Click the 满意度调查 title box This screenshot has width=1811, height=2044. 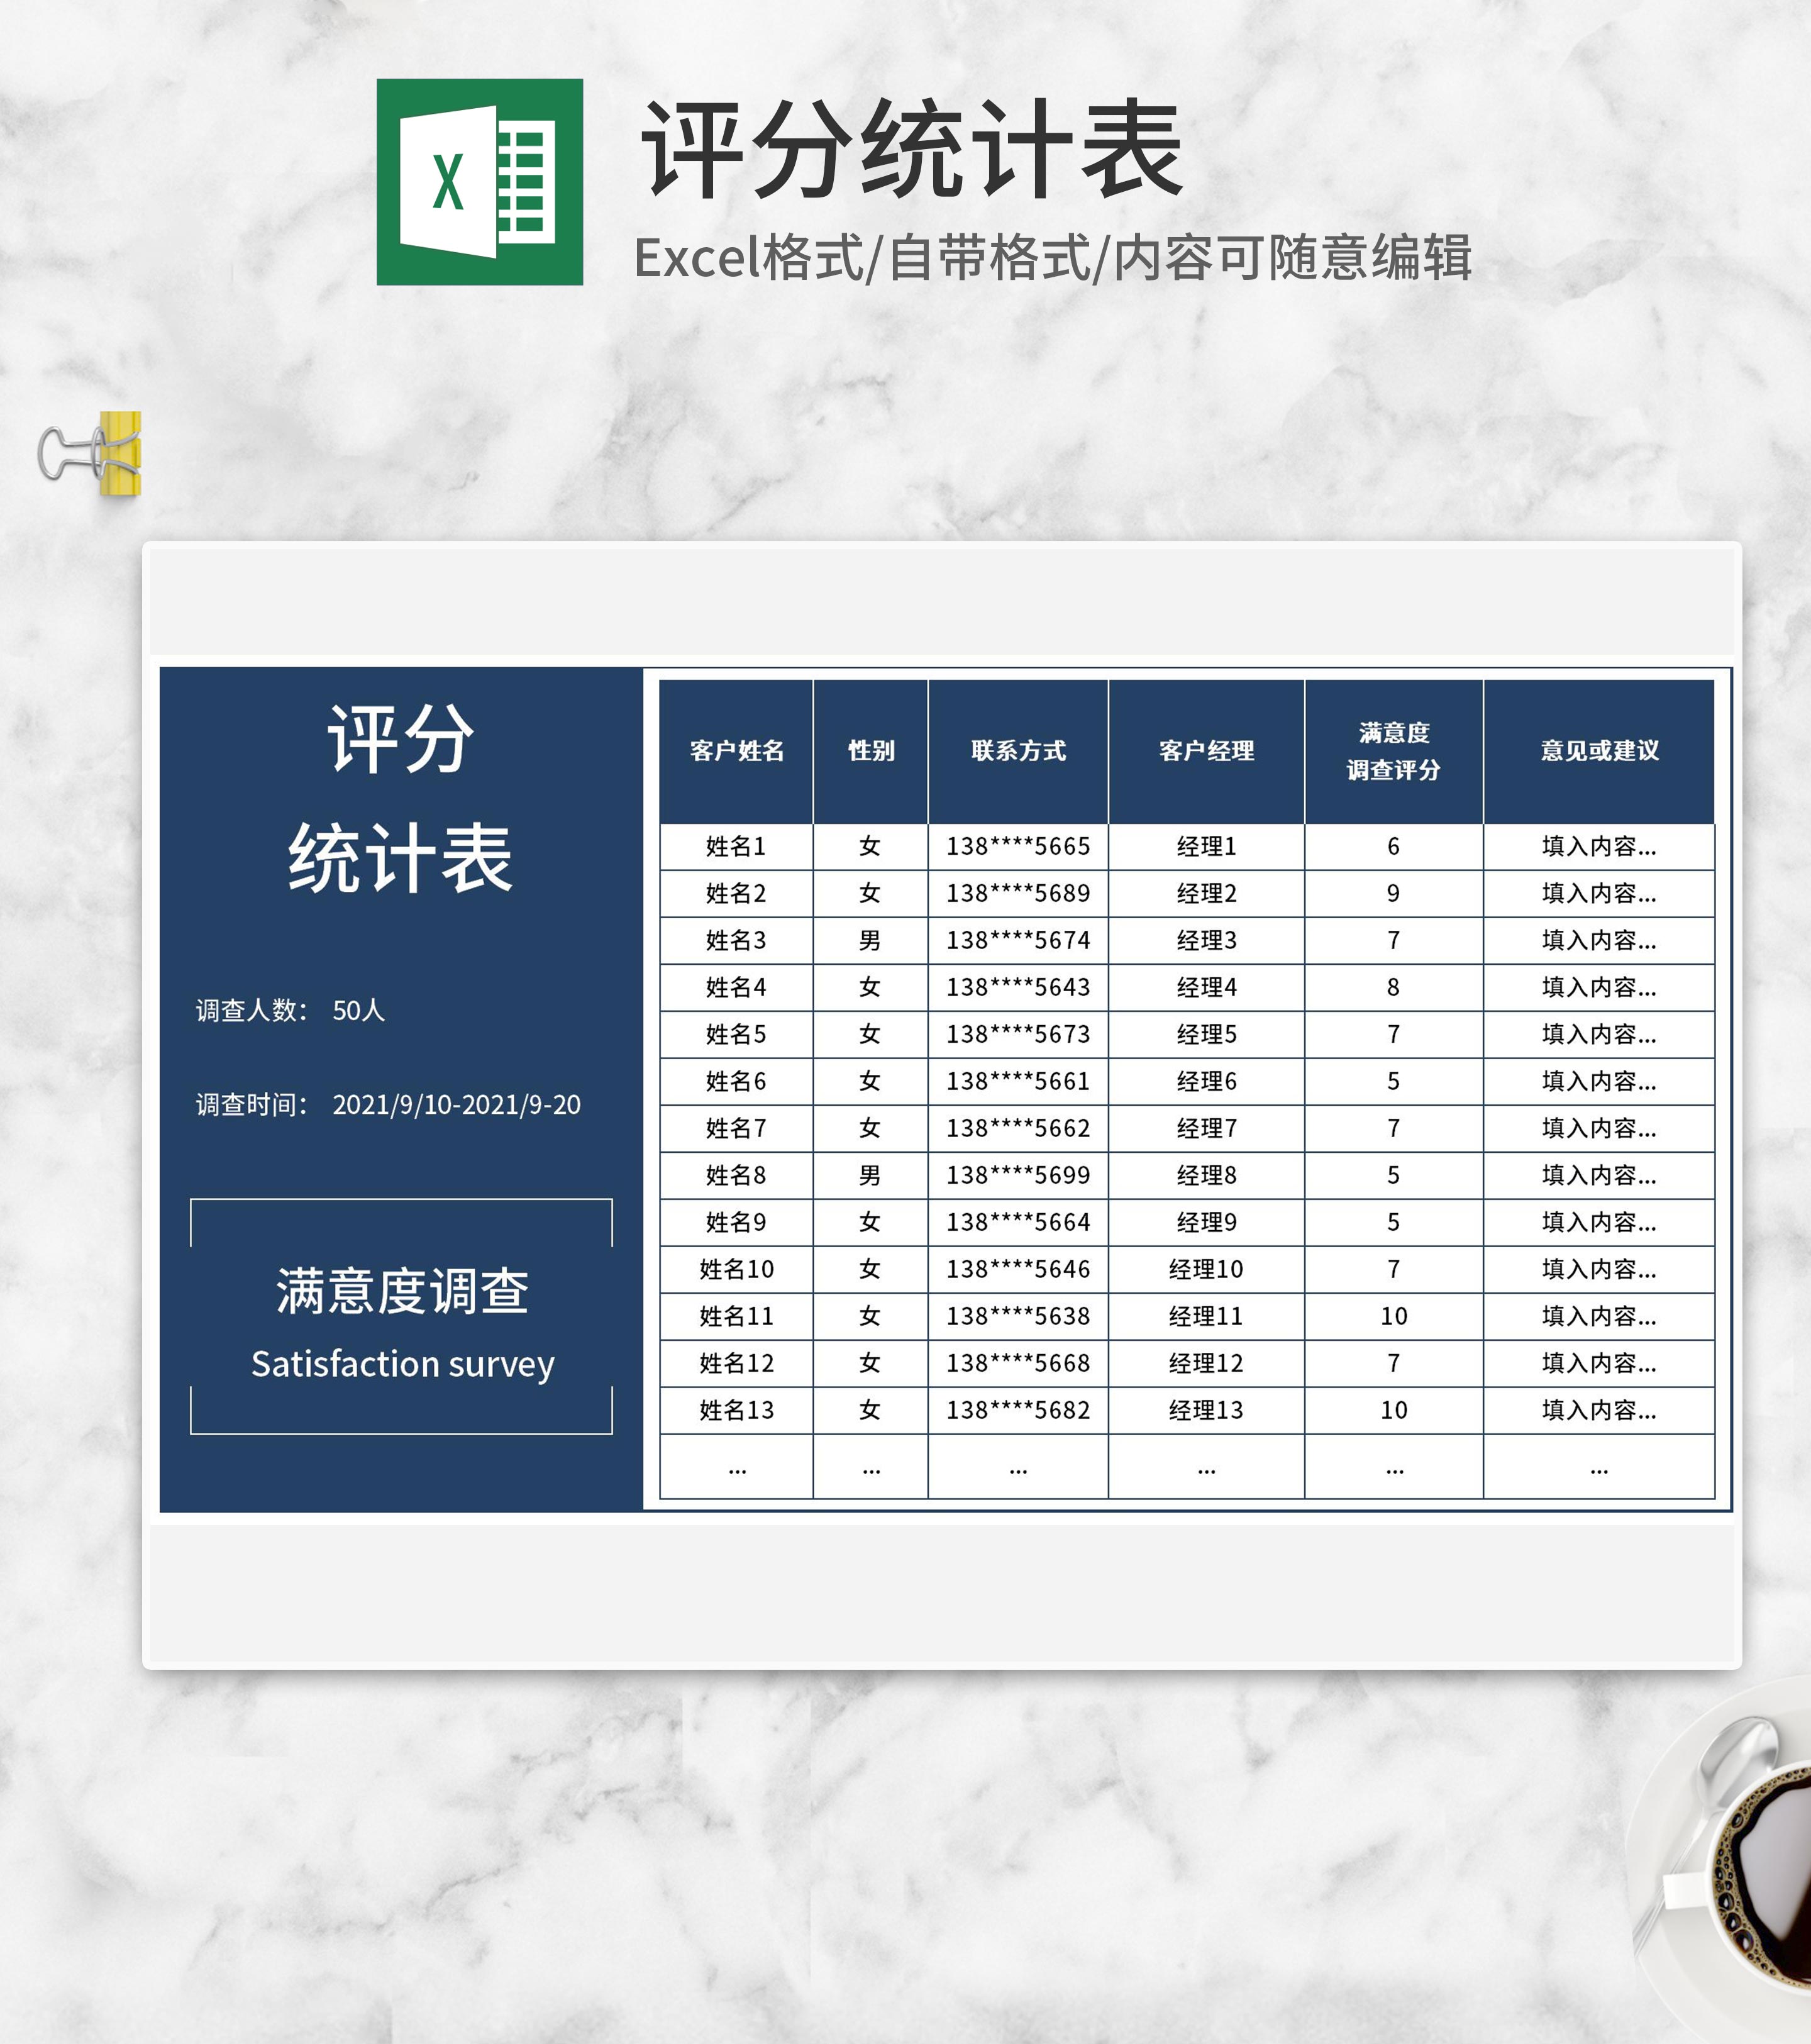pyautogui.click(x=401, y=1291)
